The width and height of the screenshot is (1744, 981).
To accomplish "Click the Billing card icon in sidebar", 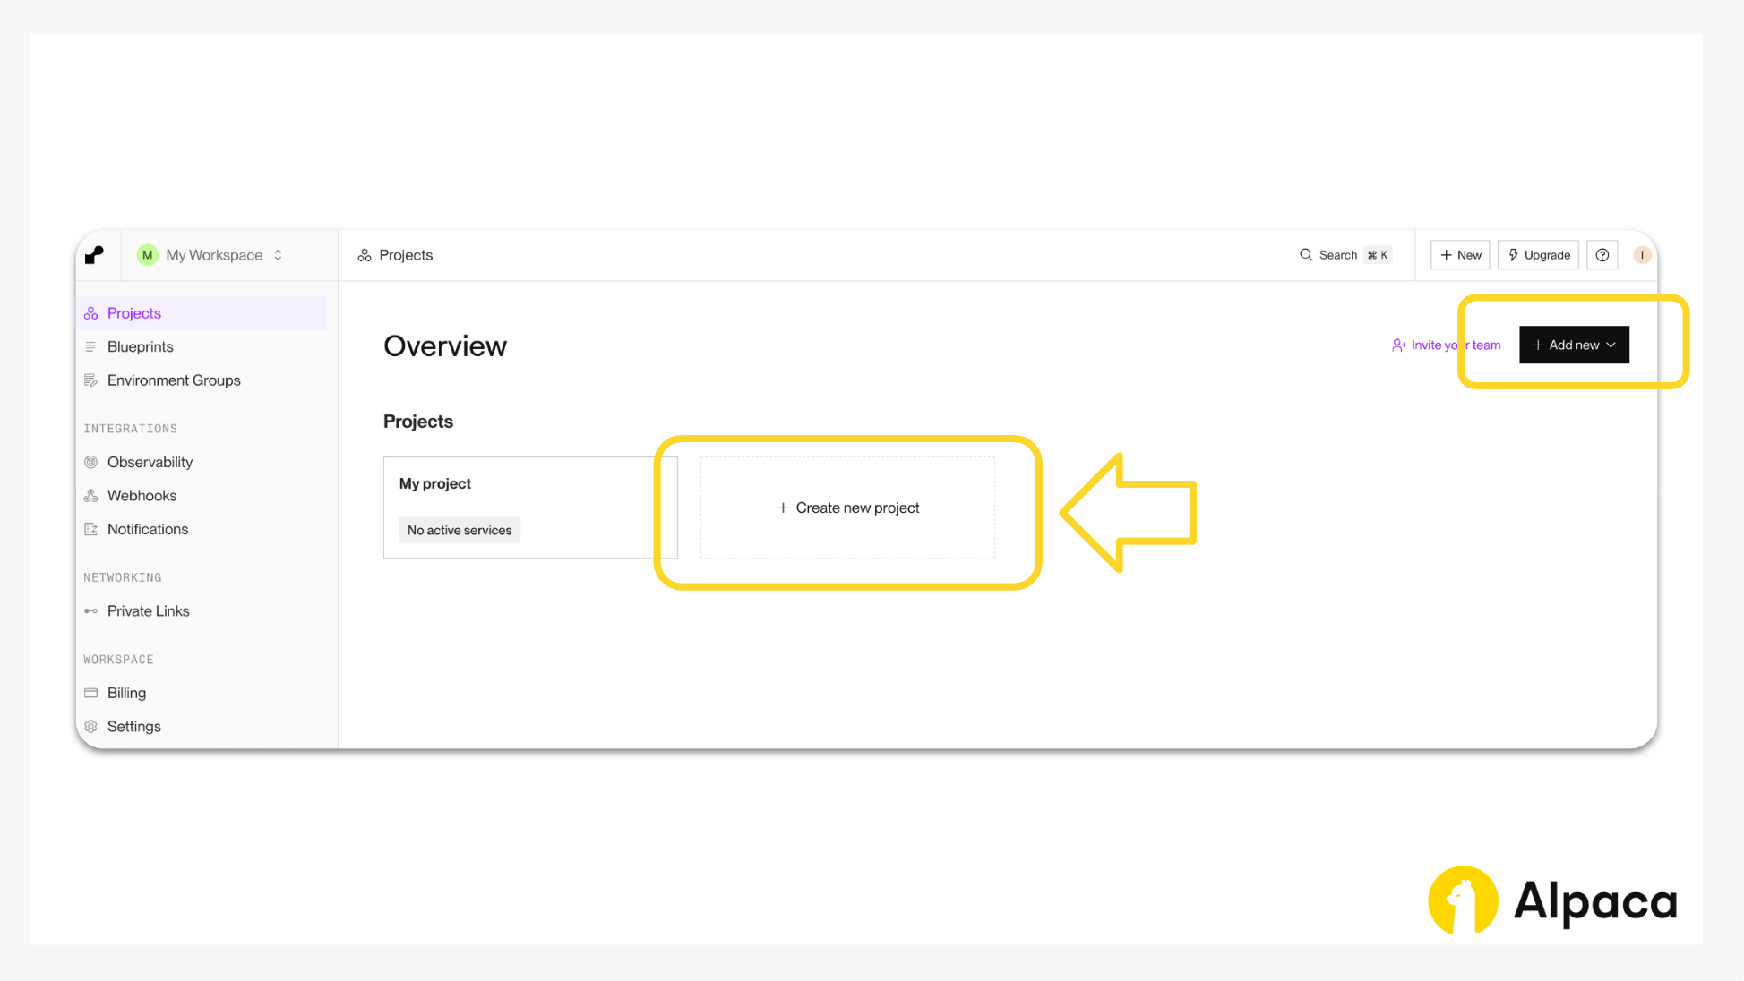I will tap(91, 693).
